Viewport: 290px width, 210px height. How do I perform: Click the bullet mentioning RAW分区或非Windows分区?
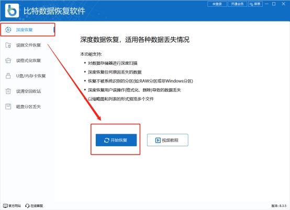coord(140,81)
